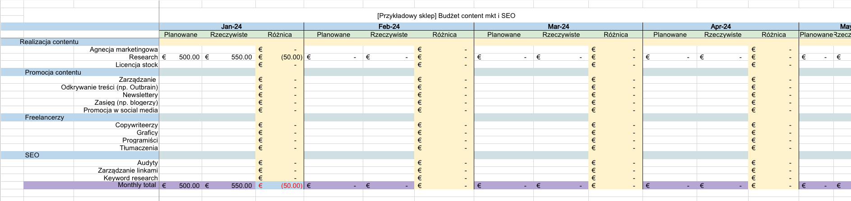
Task: Click the "Newslettery" row label
Action: tap(140, 95)
